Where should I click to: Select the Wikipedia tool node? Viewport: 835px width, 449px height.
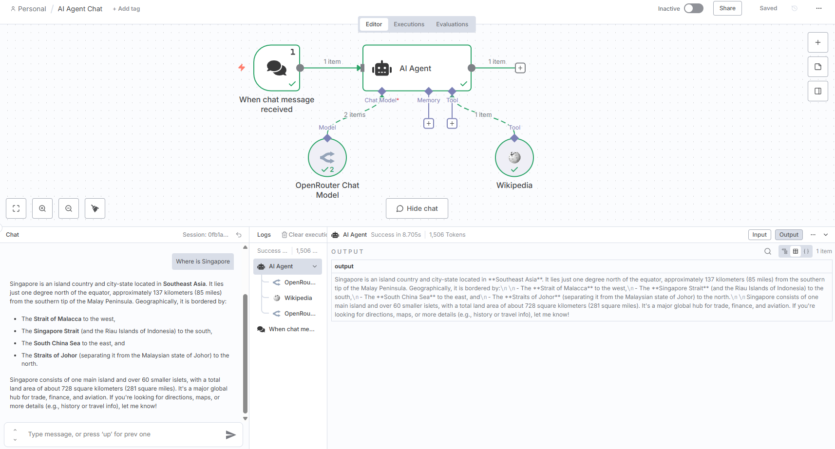[x=514, y=158]
